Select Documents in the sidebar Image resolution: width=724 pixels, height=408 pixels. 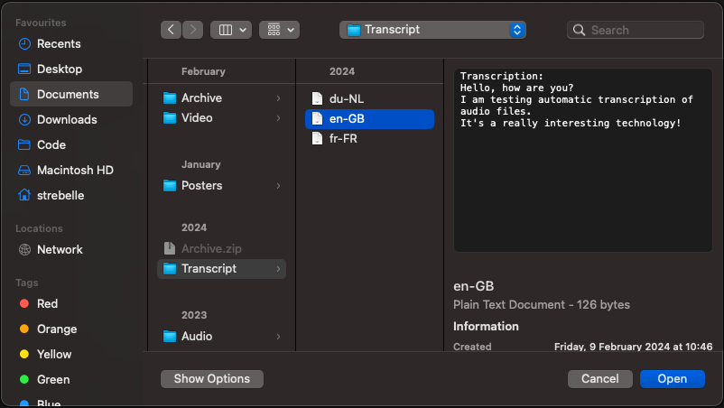[x=71, y=94]
